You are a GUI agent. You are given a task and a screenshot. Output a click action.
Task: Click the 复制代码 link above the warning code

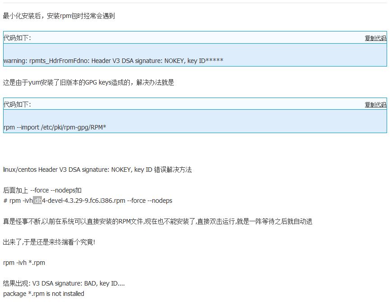click(x=375, y=38)
